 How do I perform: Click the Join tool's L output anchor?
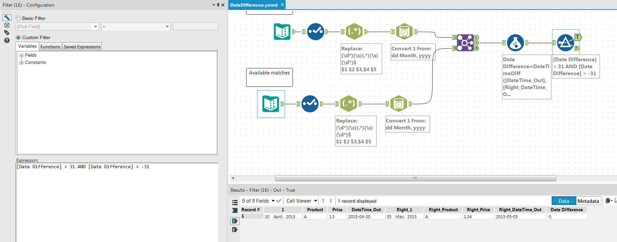(x=476, y=37)
